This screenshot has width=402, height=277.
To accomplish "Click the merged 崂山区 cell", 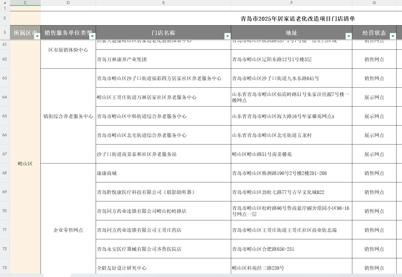I will [25, 164].
